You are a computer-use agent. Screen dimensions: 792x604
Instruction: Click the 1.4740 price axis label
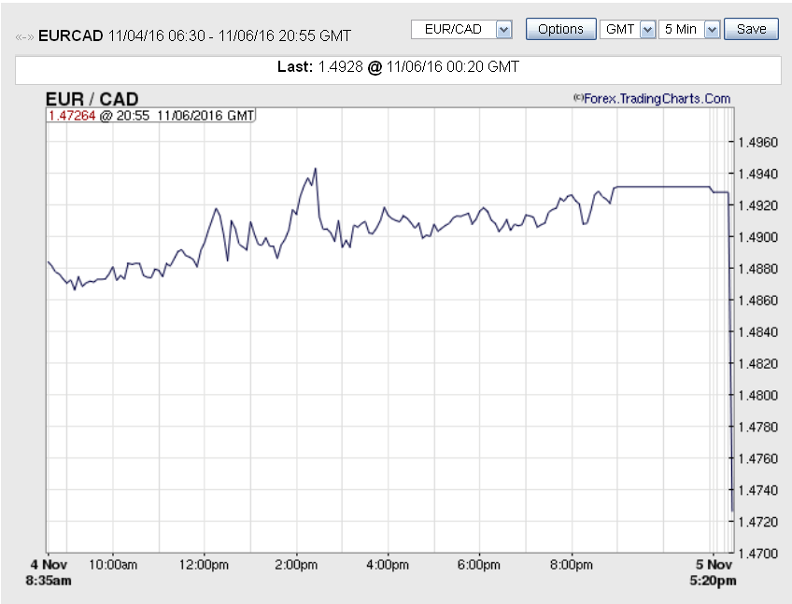pos(757,490)
